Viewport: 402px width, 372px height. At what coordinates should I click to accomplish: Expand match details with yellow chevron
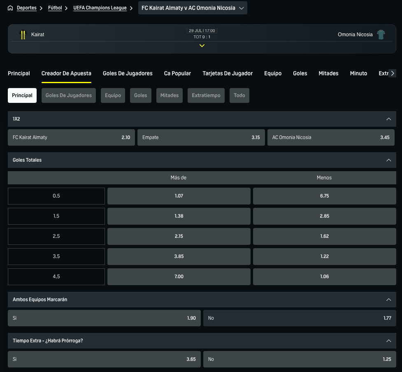tap(202, 46)
